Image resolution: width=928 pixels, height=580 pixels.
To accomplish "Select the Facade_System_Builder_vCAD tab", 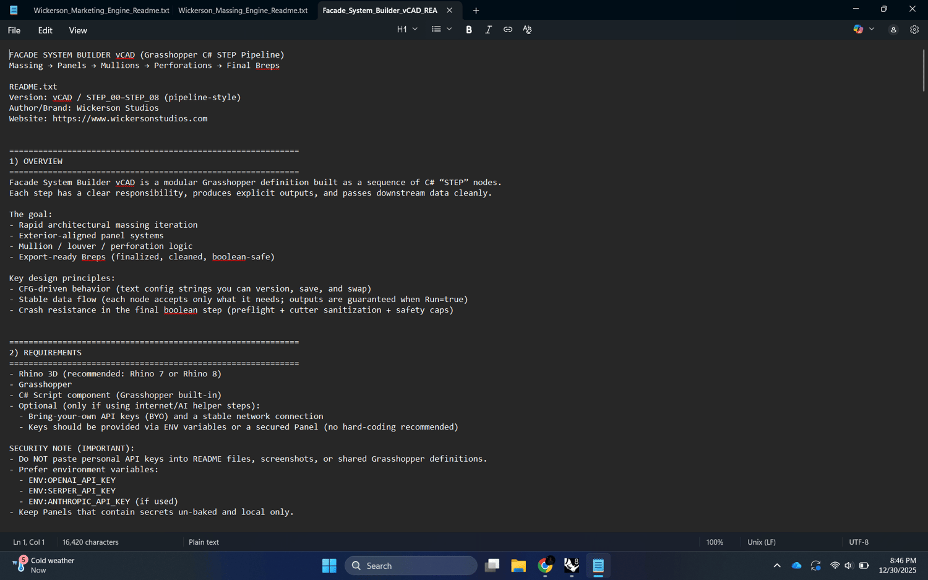I will coord(380,11).
